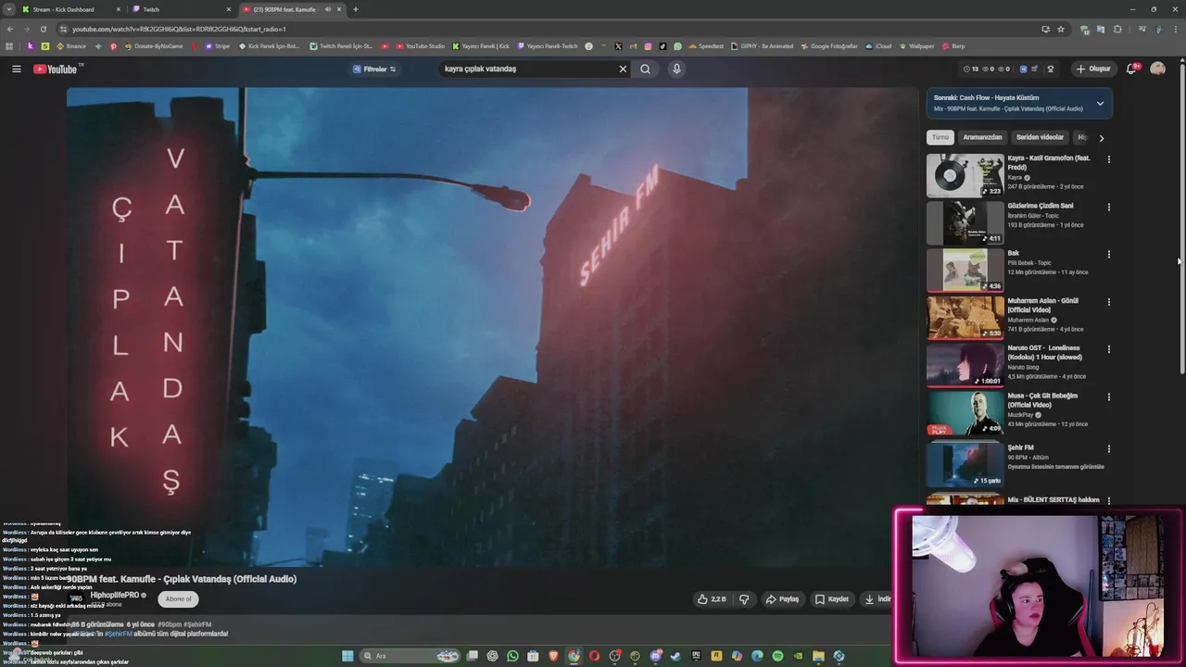Open the GIPHY - Be Animated bookmark
Screen dimensions: 1186x667
pos(762,46)
